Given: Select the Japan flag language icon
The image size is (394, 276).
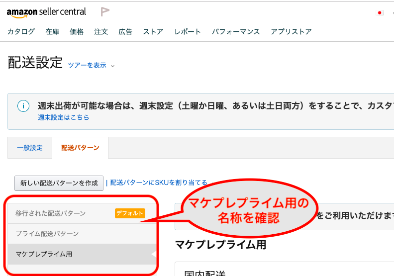Looking at the screenshot, I should [x=380, y=12].
